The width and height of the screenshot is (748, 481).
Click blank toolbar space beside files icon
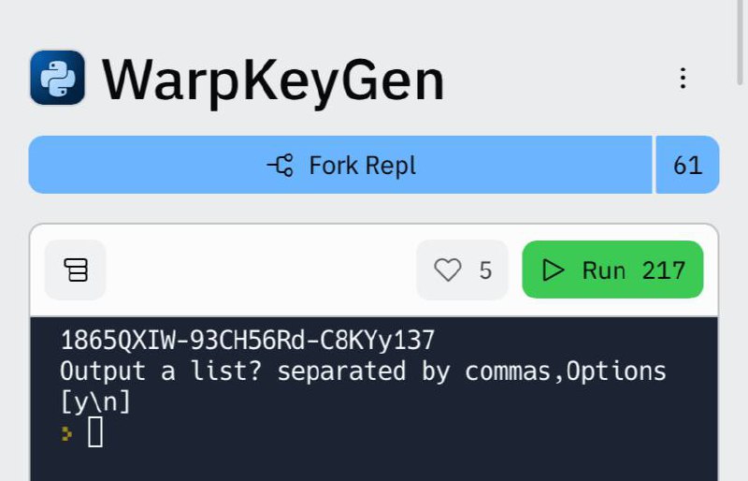pyautogui.click(x=261, y=270)
